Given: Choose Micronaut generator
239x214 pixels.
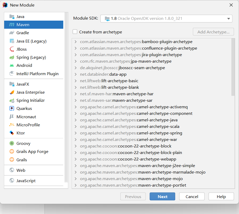Looking at the screenshot, I should [x=34, y=117].
